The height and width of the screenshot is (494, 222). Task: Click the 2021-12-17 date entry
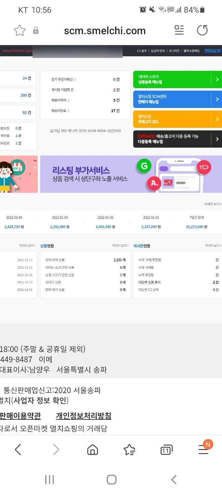(25, 260)
